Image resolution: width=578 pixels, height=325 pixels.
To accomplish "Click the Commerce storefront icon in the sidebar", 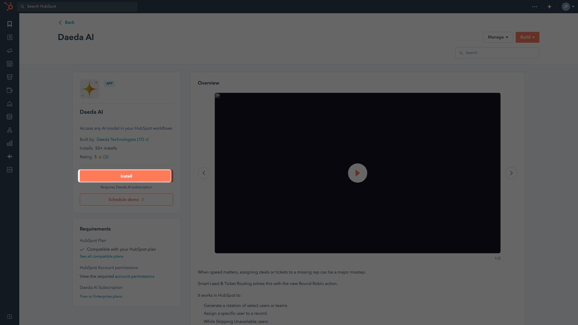I will 8,76.
